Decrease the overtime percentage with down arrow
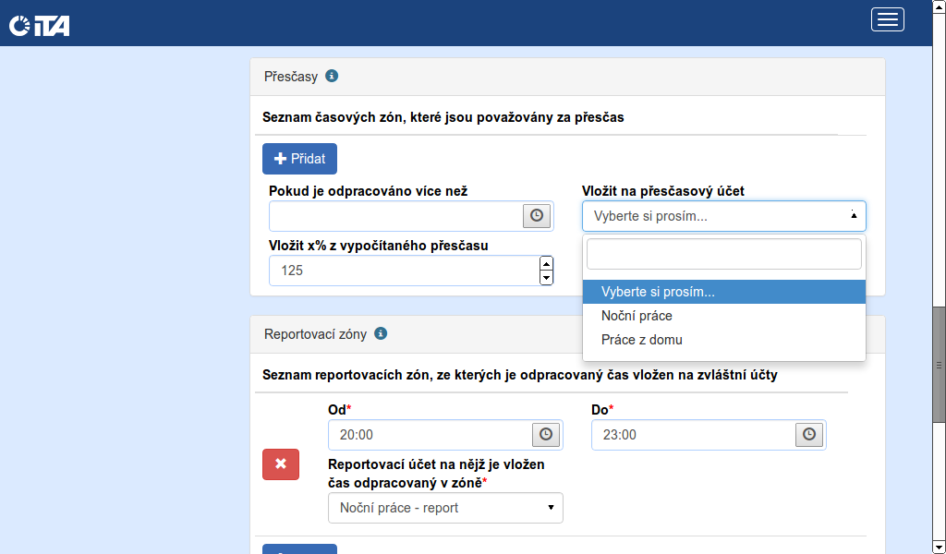 coord(546,278)
